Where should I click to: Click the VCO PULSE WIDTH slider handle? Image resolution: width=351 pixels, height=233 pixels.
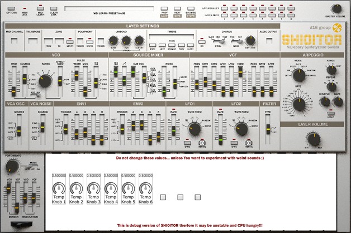point(77,75)
